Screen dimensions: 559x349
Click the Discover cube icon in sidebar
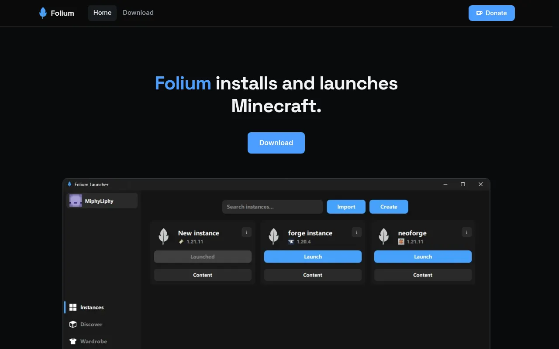tap(73, 325)
